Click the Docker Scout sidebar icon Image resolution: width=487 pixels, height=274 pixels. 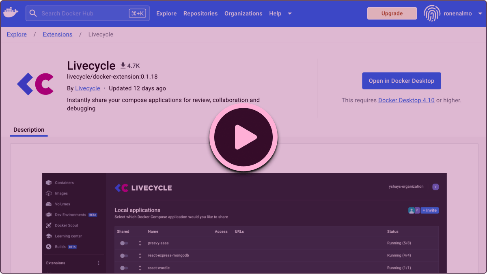click(49, 225)
